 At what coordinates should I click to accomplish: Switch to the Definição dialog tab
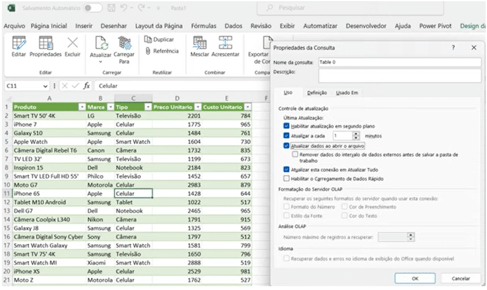[317, 92]
